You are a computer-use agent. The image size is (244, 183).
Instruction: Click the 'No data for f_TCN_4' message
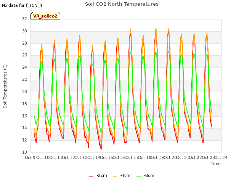tap(22, 5)
